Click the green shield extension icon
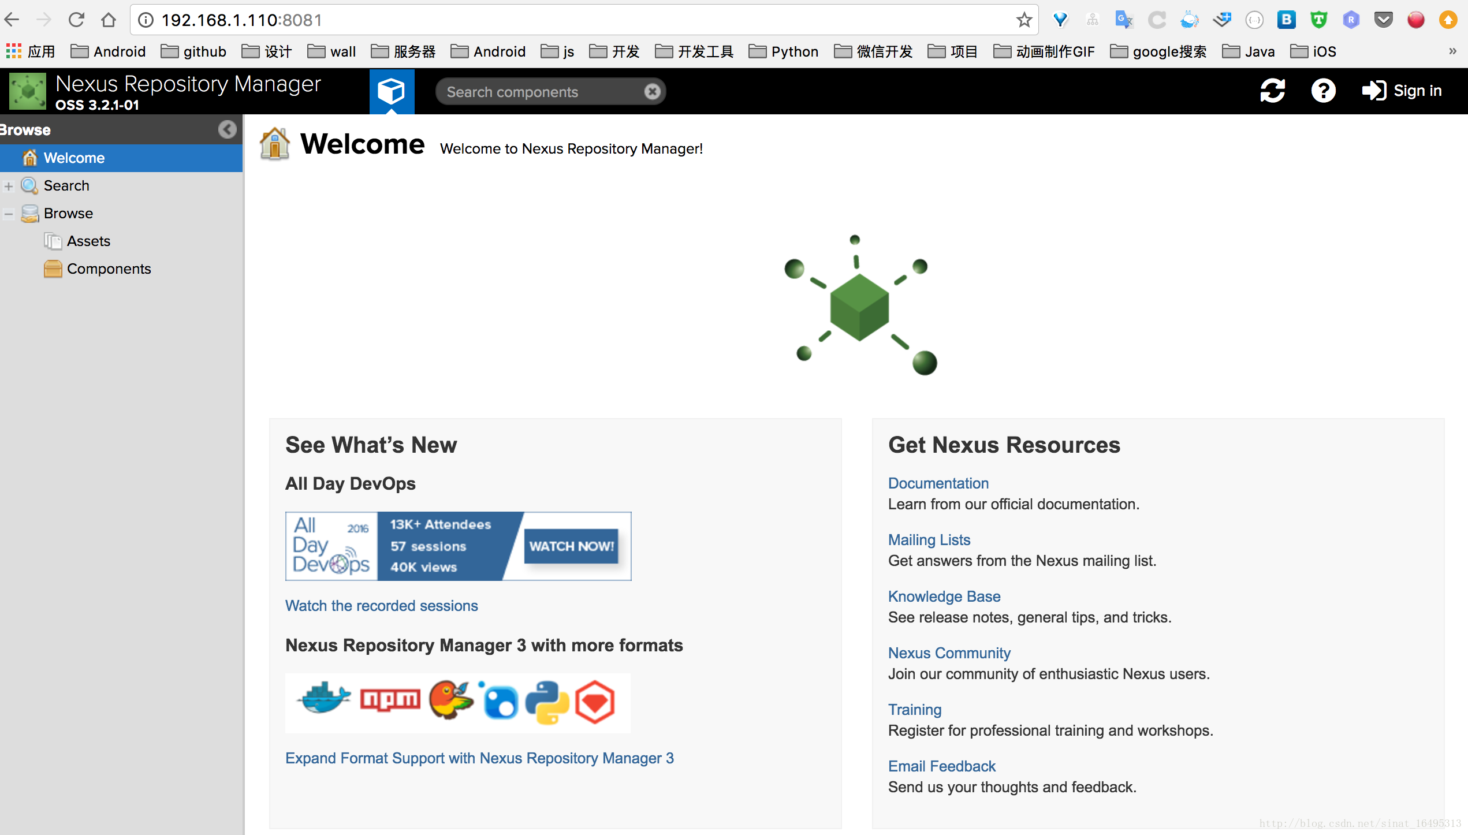Image resolution: width=1468 pixels, height=835 pixels. click(x=1318, y=20)
